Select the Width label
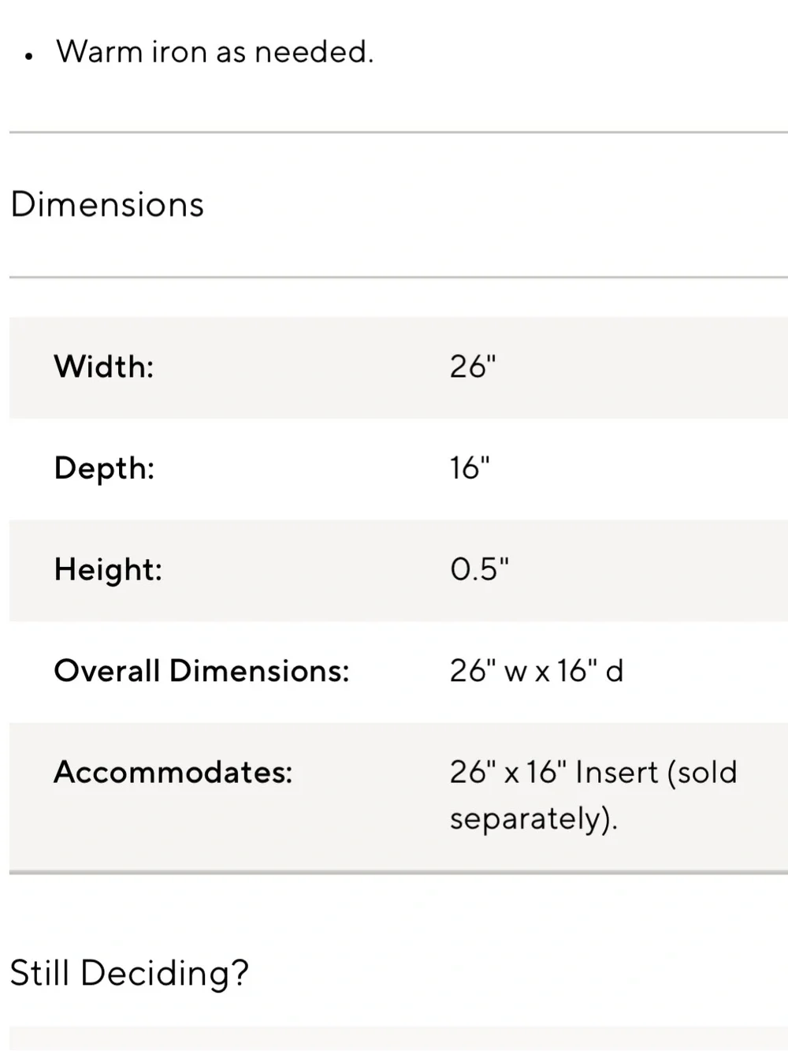This screenshot has width=788, height=1051. pos(104,367)
